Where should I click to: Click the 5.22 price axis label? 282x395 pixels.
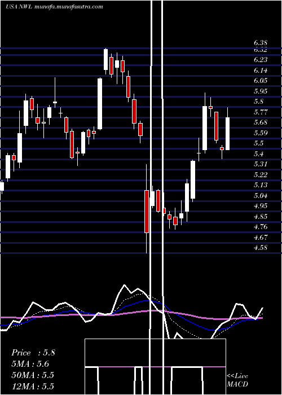click(261, 175)
